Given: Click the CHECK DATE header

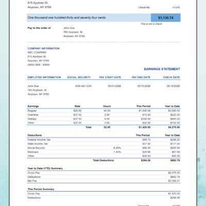Looking at the screenshot, I should (x=171, y=77).
